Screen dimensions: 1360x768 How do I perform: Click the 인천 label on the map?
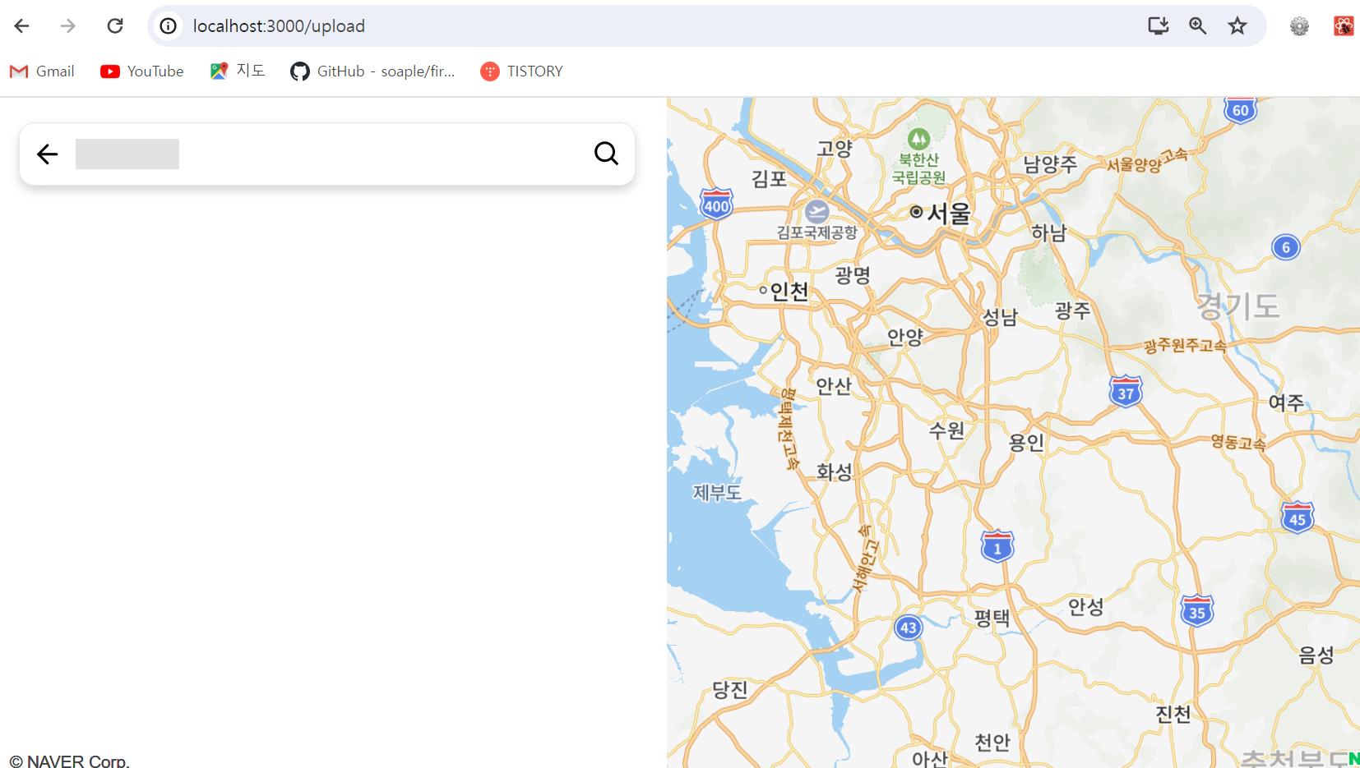789,292
